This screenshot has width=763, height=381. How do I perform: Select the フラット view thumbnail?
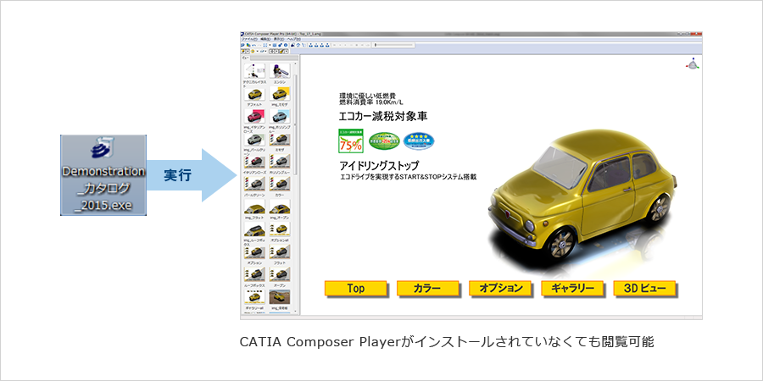pyautogui.click(x=280, y=251)
